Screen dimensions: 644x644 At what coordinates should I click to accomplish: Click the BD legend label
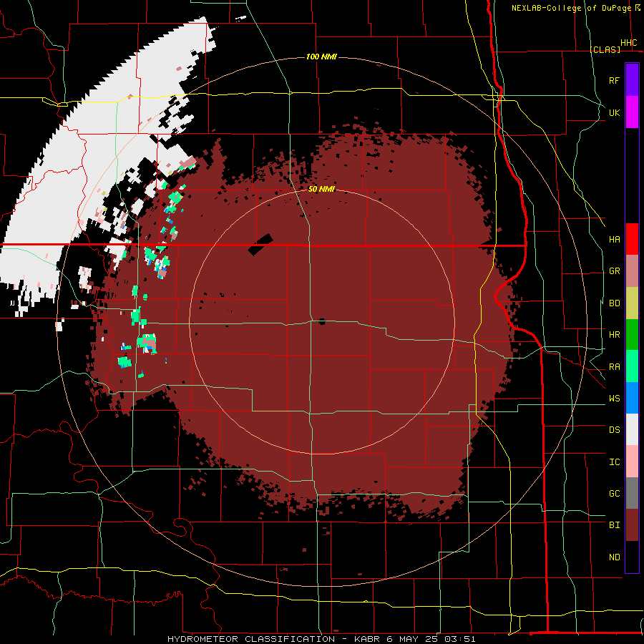coord(615,303)
